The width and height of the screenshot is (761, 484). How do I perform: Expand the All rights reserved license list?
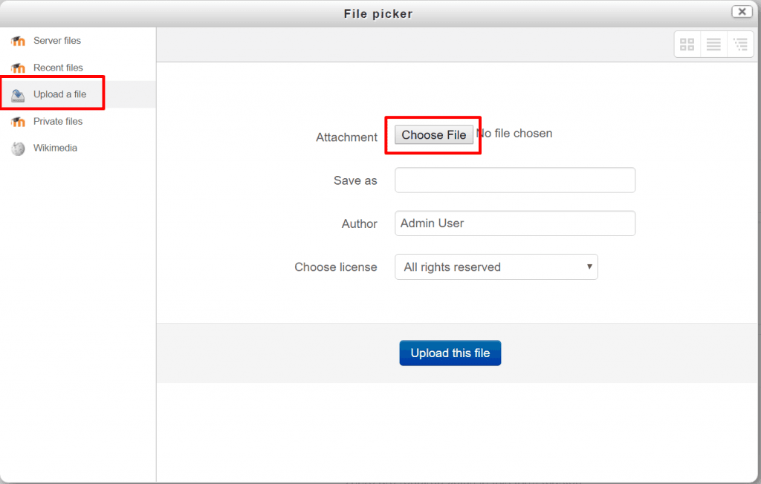point(496,266)
